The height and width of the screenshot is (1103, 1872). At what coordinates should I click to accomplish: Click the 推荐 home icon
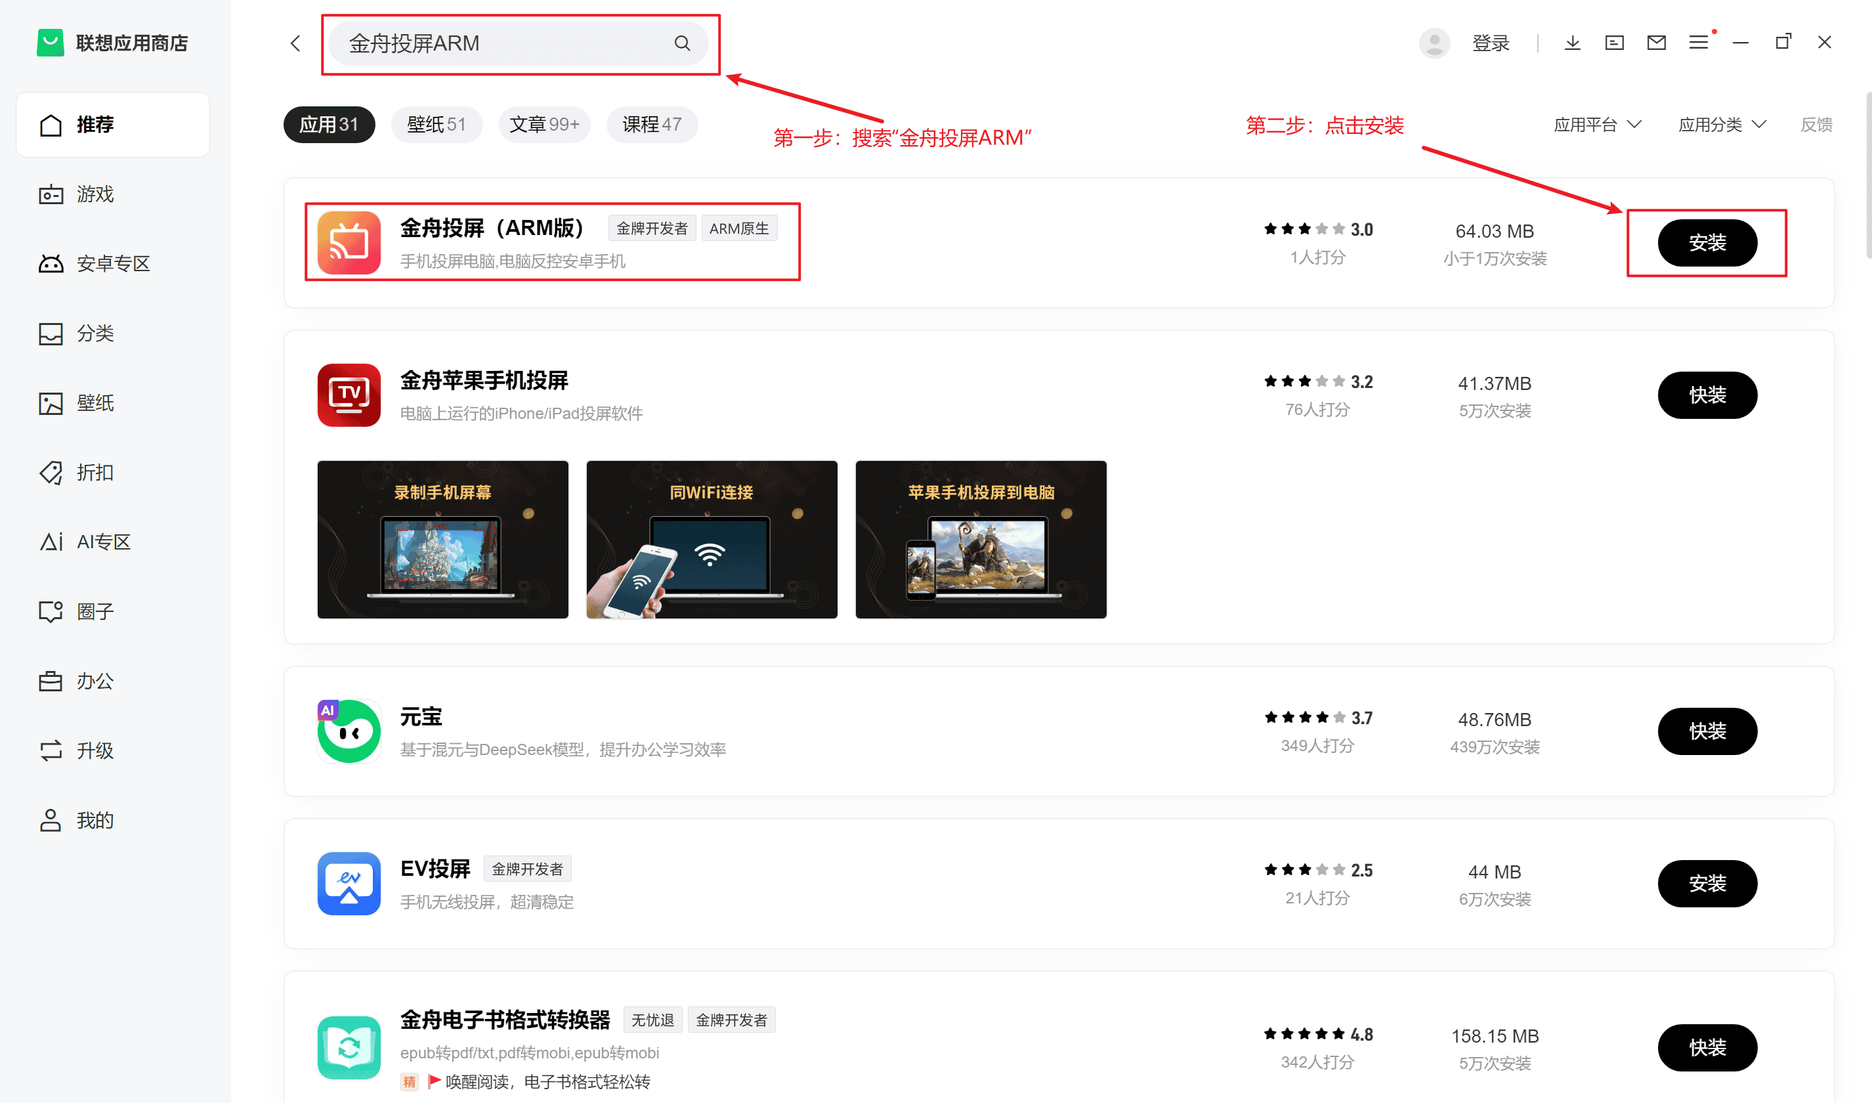point(51,125)
